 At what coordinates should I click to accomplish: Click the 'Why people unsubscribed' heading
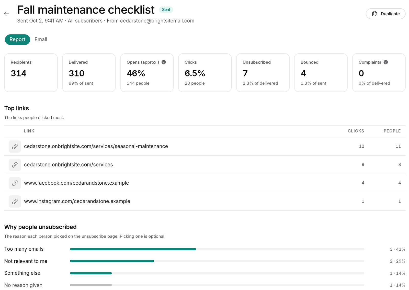click(40, 227)
